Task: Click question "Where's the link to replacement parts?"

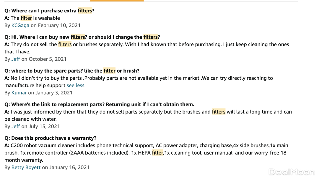Action: (99, 104)
